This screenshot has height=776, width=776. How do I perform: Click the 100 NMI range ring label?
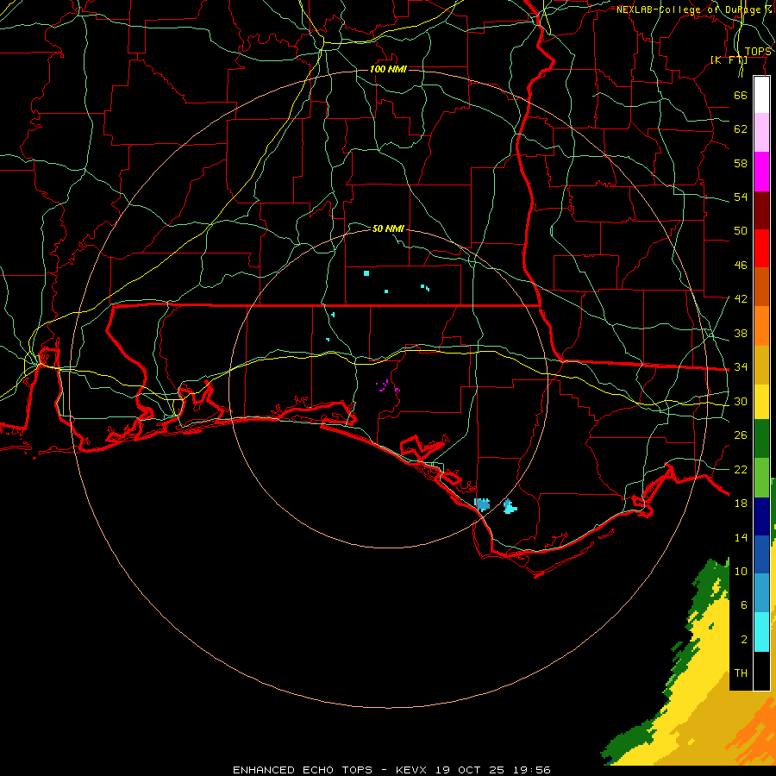click(x=389, y=69)
